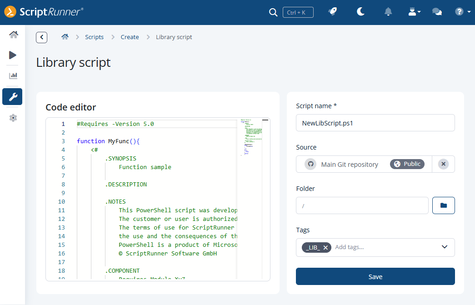
Task: Click the code editor minimap
Action: click(251, 138)
